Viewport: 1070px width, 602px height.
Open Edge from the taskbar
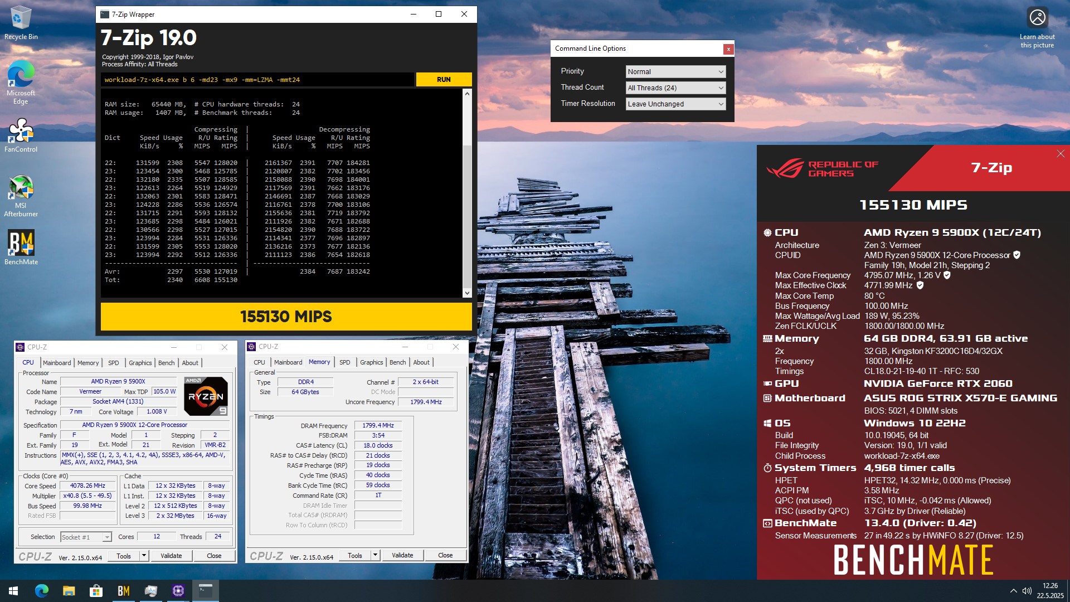[x=42, y=591]
